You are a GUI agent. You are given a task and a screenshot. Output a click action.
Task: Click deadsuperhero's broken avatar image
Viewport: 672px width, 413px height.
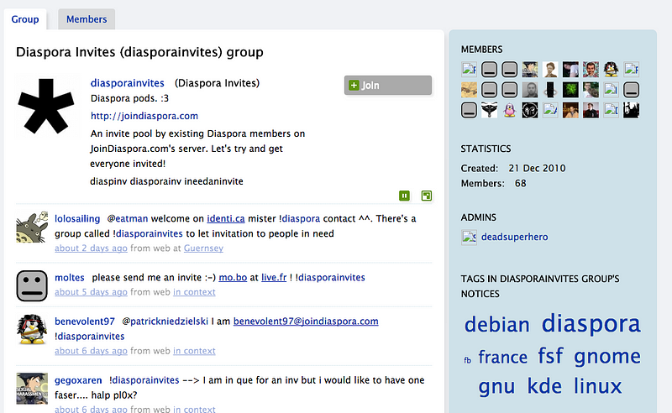pos(469,237)
